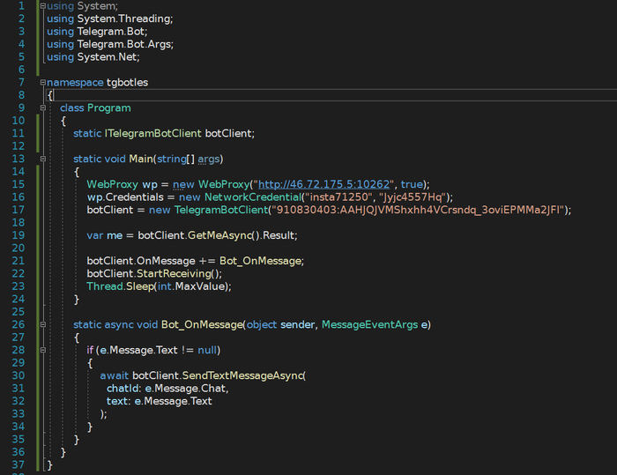Click the string "insta71250"
The height and width of the screenshot is (475, 617).
[338, 197]
